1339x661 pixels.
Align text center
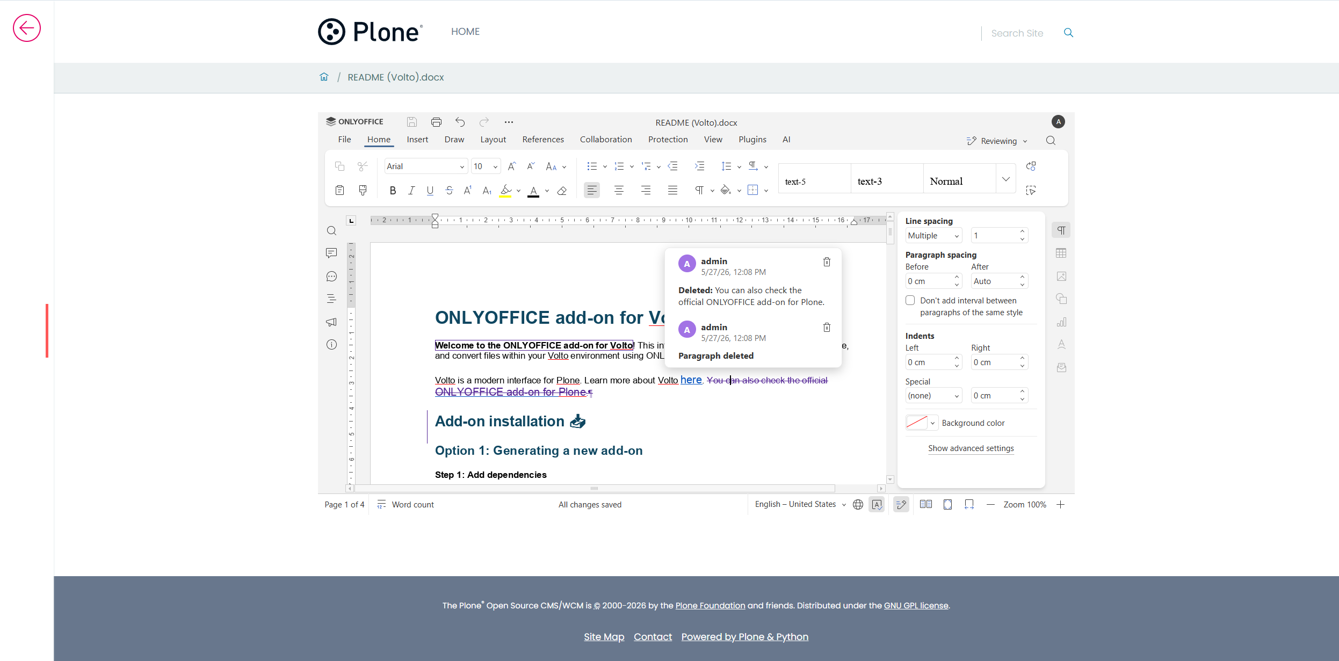coord(619,190)
